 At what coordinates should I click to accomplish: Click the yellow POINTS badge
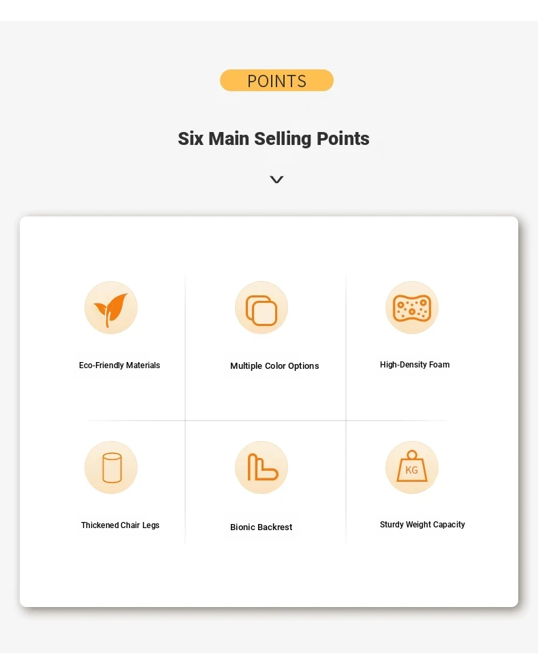point(276,80)
